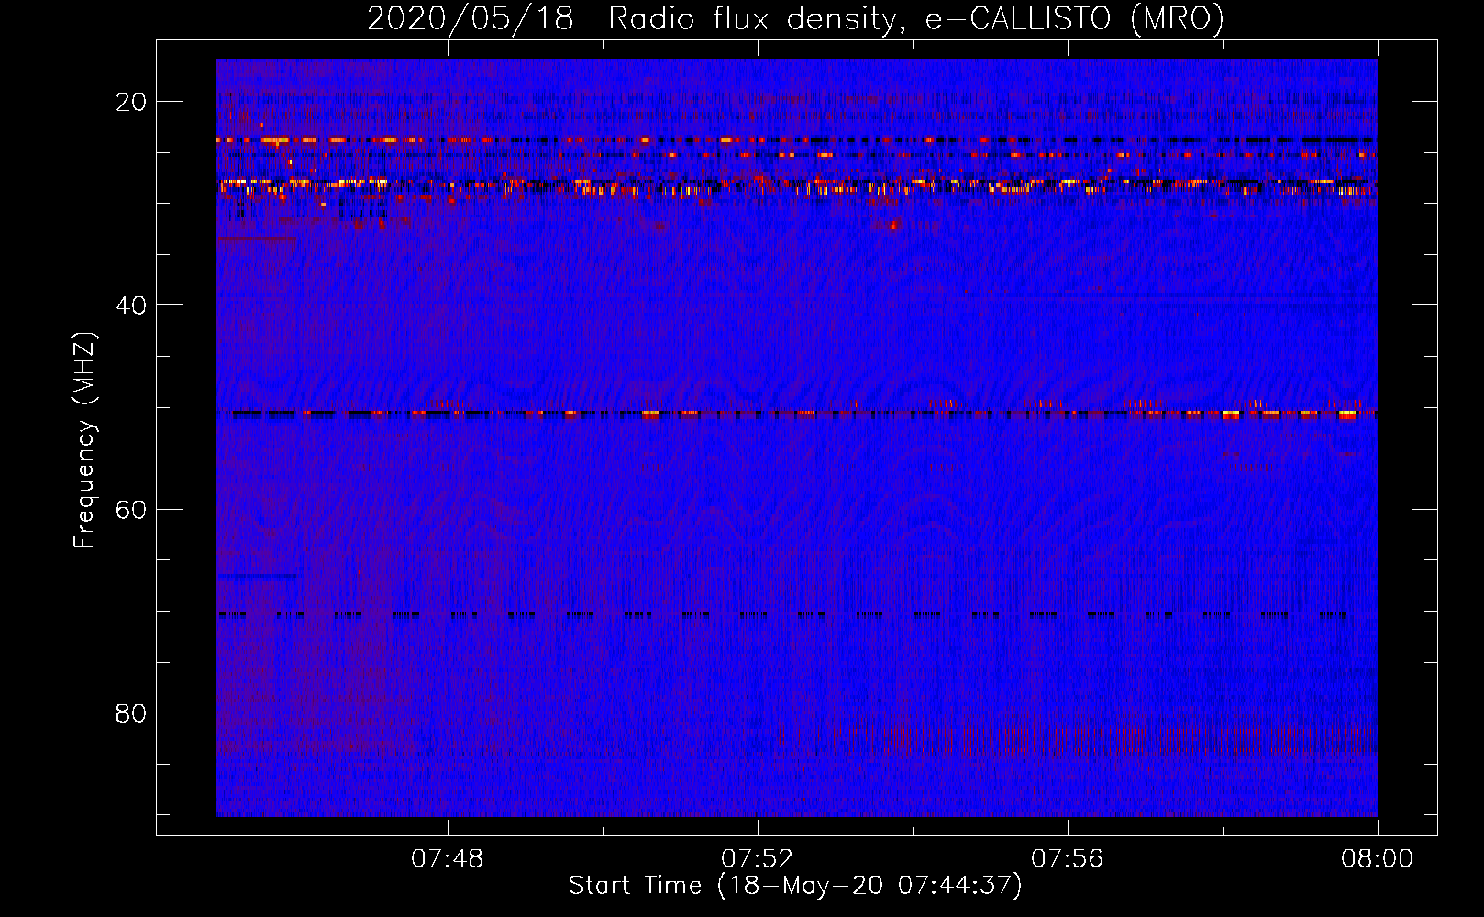The width and height of the screenshot is (1484, 917).
Task: Click the '08:00' time tick label
Action: (x=1378, y=859)
